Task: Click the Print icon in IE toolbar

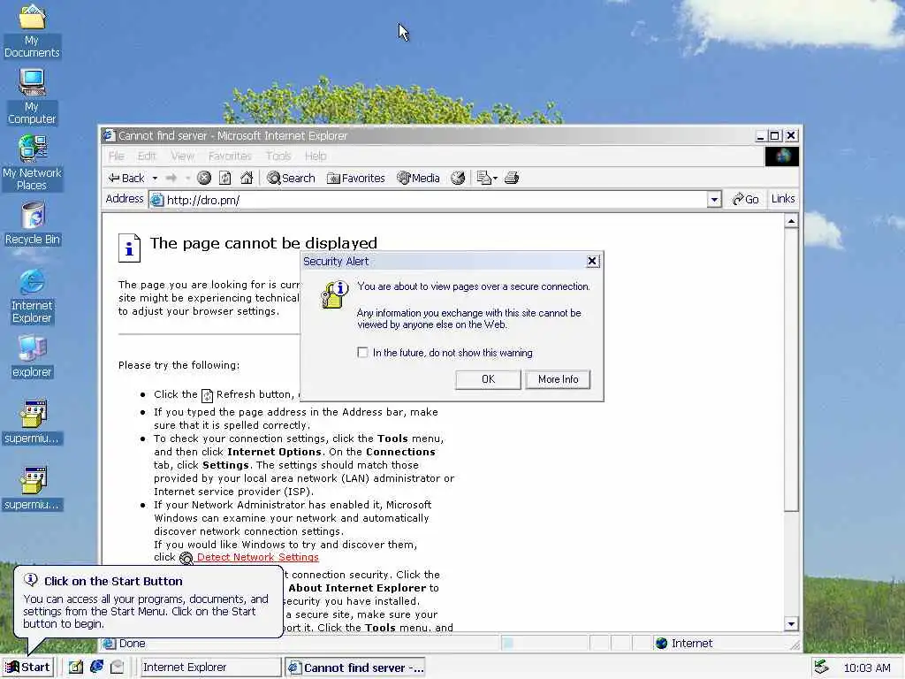Action: coord(512,178)
